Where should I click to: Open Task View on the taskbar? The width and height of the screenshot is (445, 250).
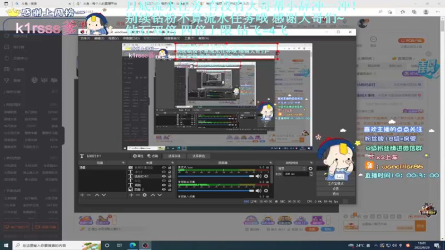[120, 245]
